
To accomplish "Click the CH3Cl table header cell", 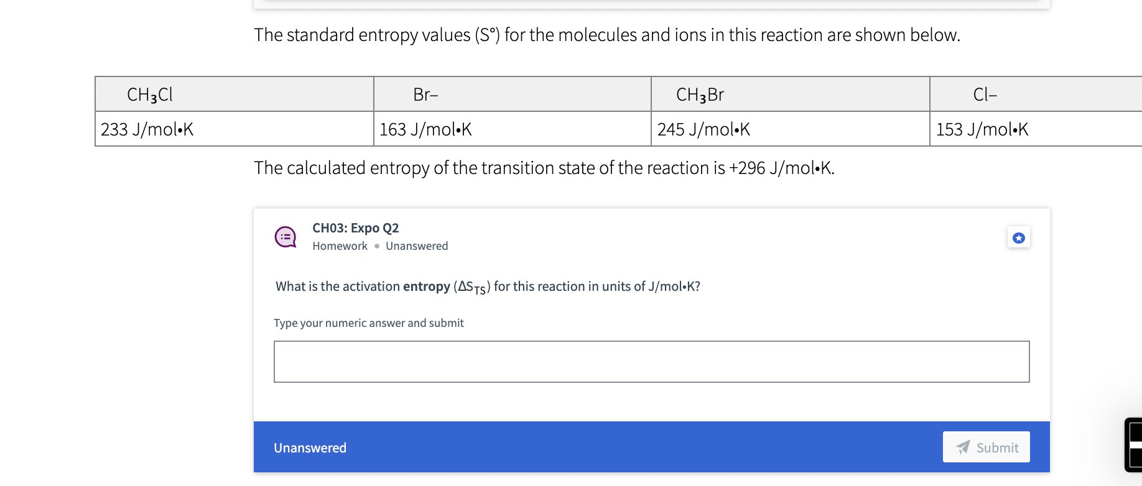I will pos(234,94).
